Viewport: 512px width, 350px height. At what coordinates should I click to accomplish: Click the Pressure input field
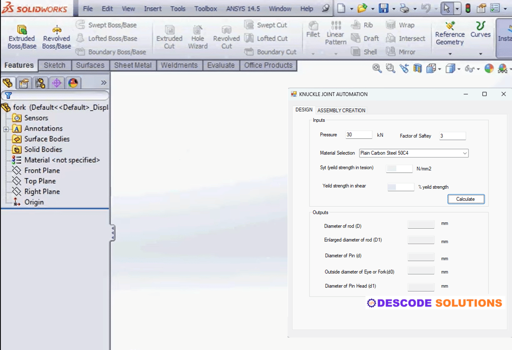(359, 135)
